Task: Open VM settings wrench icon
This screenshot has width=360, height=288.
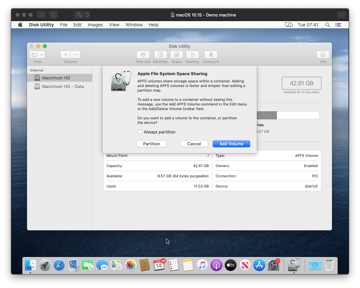Action: [x=79, y=15]
